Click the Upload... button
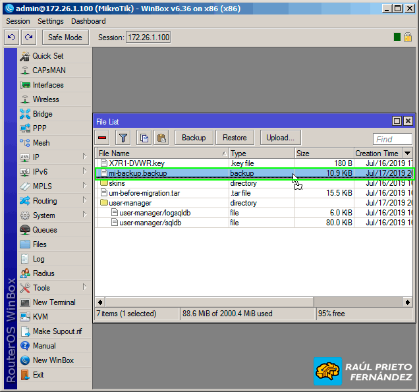Viewport: 419px width, 392px height. coord(281,138)
